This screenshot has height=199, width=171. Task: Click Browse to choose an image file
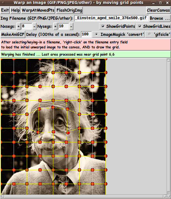pos(160,18)
